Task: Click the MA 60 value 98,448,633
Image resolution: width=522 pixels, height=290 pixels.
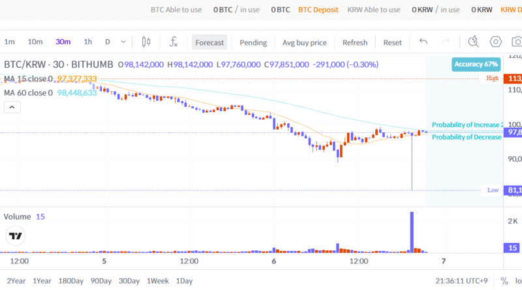Action: click(x=77, y=93)
